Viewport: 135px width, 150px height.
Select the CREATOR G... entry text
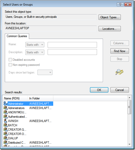[17, 129]
